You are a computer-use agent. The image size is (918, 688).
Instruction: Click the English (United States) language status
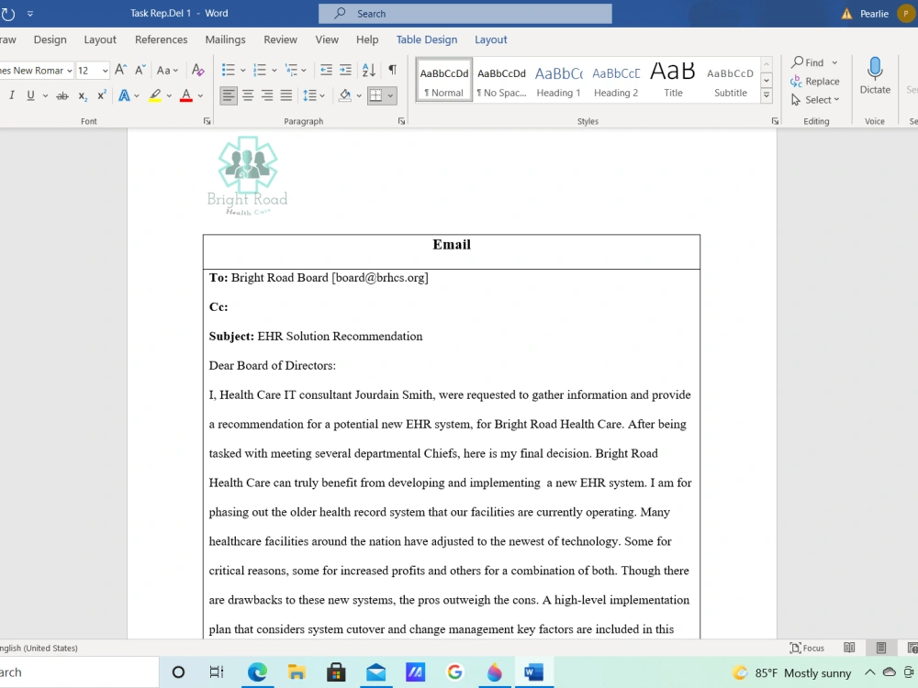click(39, 648)
